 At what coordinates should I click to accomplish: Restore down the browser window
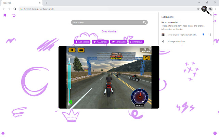tap(207, 2)
